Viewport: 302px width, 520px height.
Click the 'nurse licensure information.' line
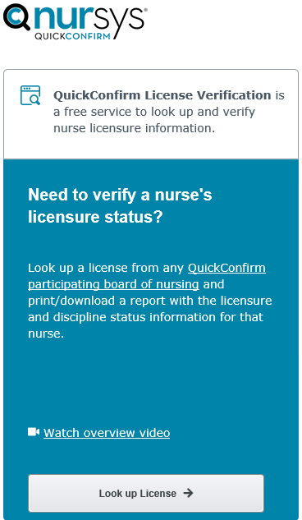tap(134, 128)
